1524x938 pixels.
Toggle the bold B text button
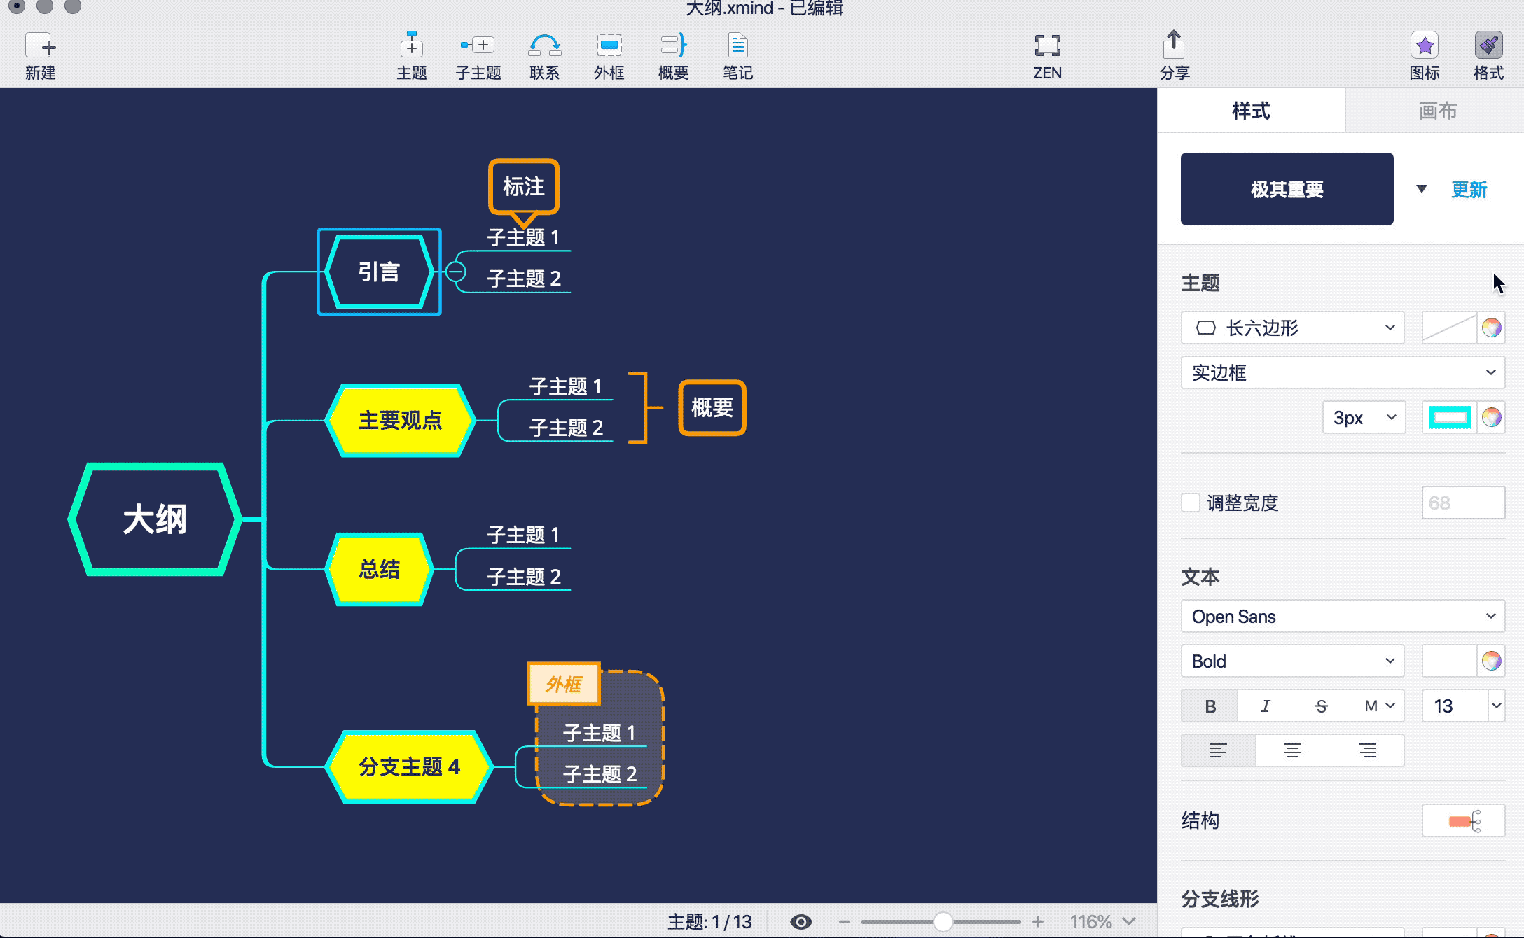coord(1210,706)
